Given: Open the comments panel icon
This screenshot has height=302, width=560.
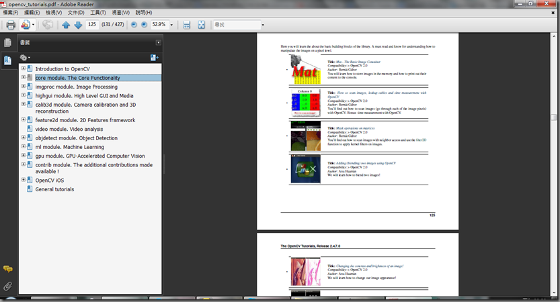Looking at the screenshot, I should coord(7,269).
